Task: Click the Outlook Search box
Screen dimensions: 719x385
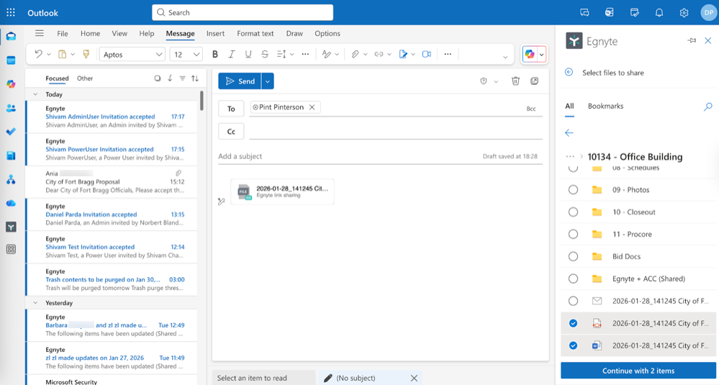Action: [243, 12]
